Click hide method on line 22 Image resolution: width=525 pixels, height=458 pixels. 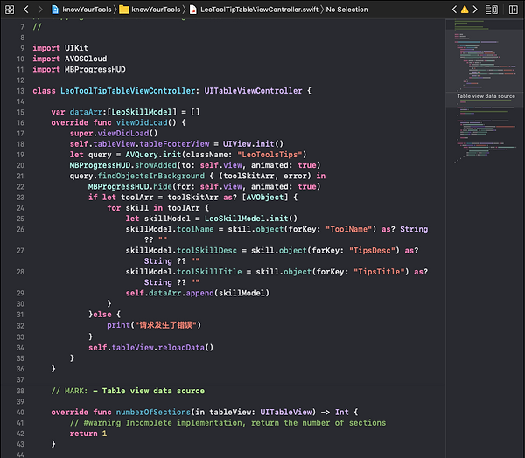(163, 187)
